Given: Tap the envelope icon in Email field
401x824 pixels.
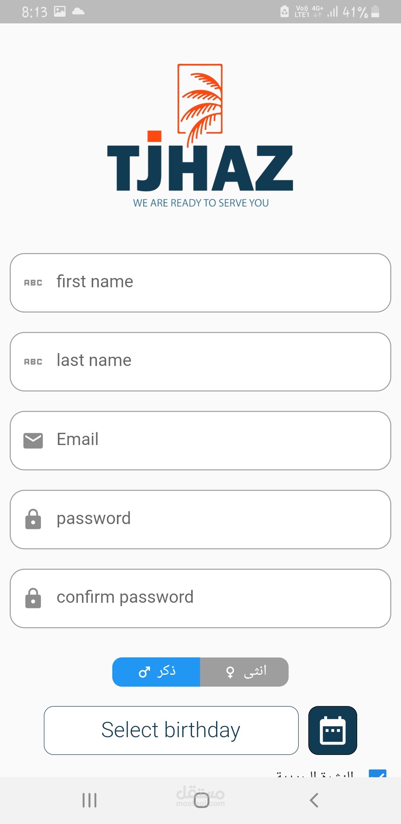Looking at the screenshot, I should pyautogui.click(x=33, y=441).
